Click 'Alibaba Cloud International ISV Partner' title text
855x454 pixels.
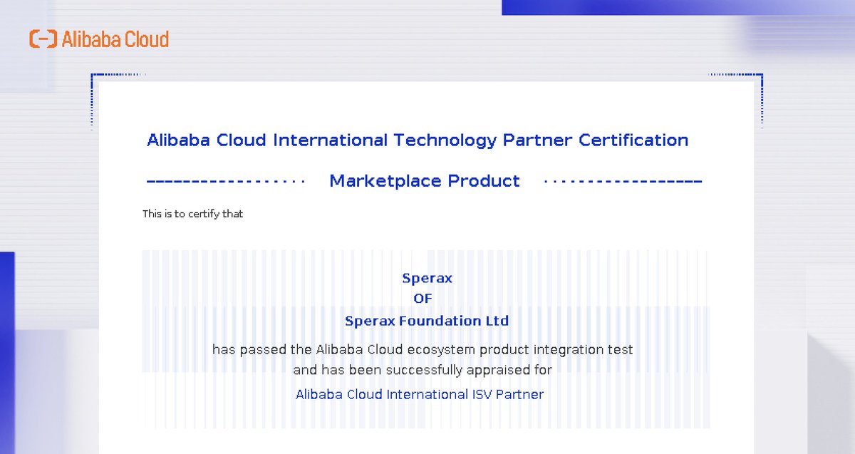420,394
